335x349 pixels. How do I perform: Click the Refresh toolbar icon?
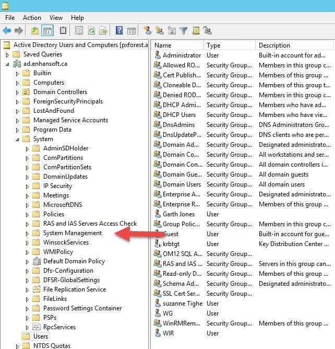[x=91, y=31]
